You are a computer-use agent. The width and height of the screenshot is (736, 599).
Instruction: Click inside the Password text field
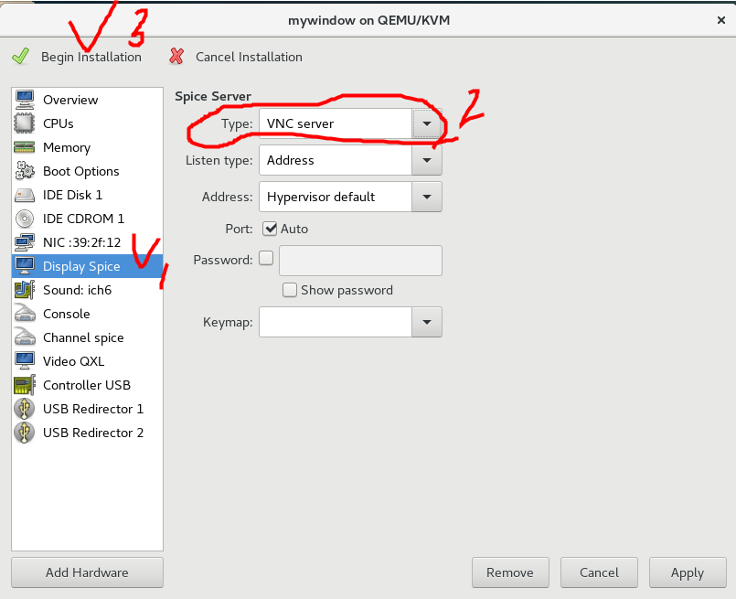click(x=360, y=261)
